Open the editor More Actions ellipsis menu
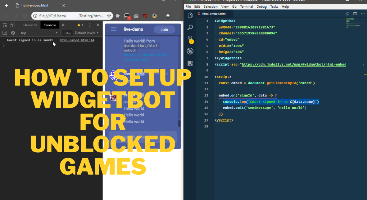The image size is (367, 200). tap(363, 14)
